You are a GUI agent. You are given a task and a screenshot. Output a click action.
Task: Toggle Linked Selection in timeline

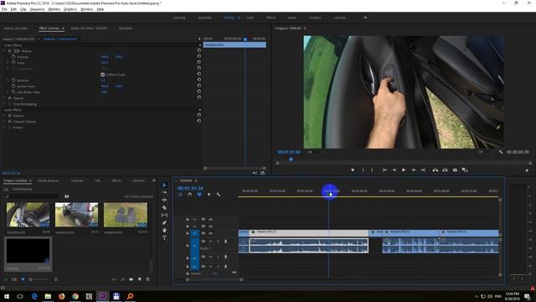[x=199, y=195]
